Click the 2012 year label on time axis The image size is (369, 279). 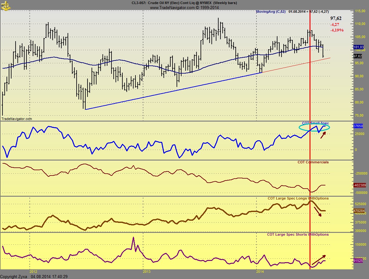point(33,272)
